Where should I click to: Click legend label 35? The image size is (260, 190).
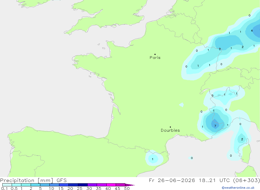(99, 188)
